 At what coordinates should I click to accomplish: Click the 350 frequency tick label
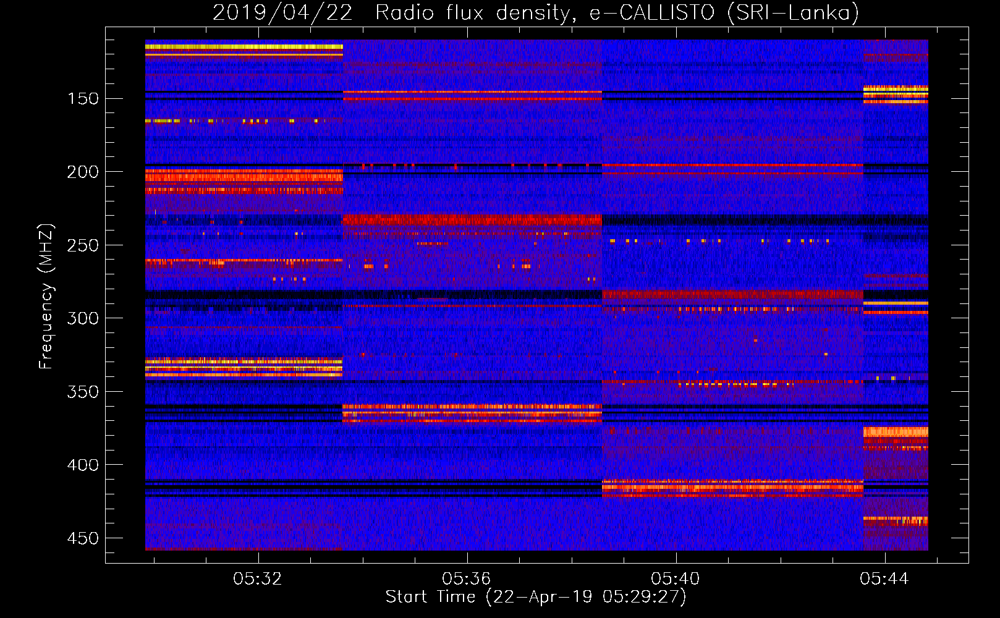[x=82, y=392]
